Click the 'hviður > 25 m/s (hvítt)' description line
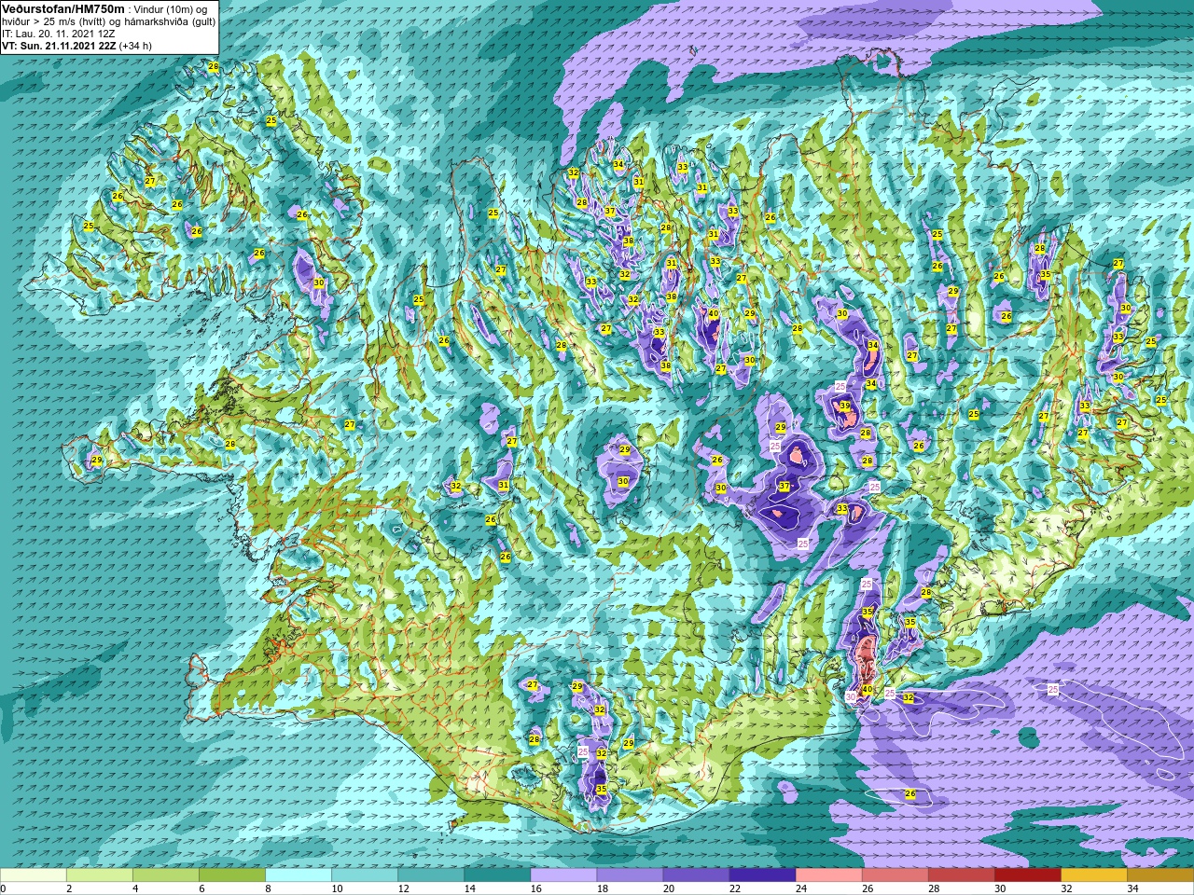1194x895 pixels. (54, 21)
